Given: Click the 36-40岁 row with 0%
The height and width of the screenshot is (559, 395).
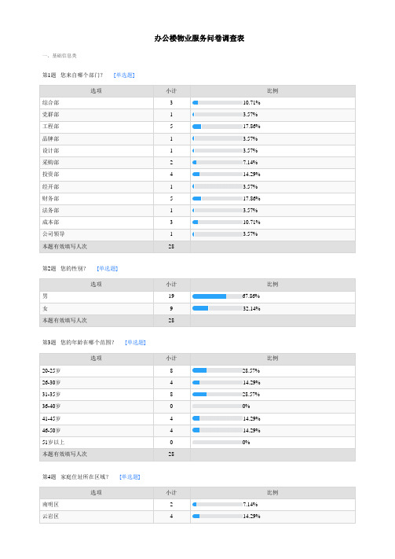Looking at the screenshot, I should click(197, 406).
